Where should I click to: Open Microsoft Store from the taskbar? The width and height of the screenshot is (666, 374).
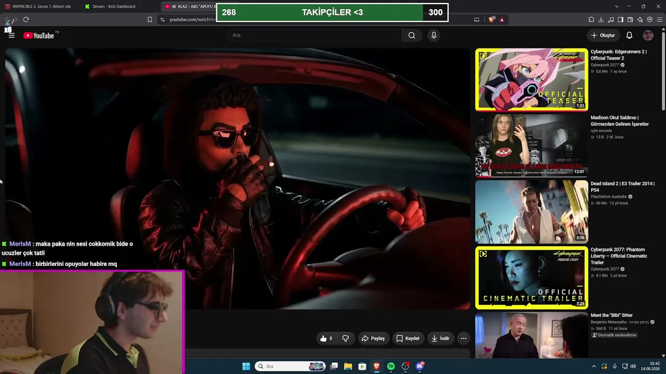[362, 366]
